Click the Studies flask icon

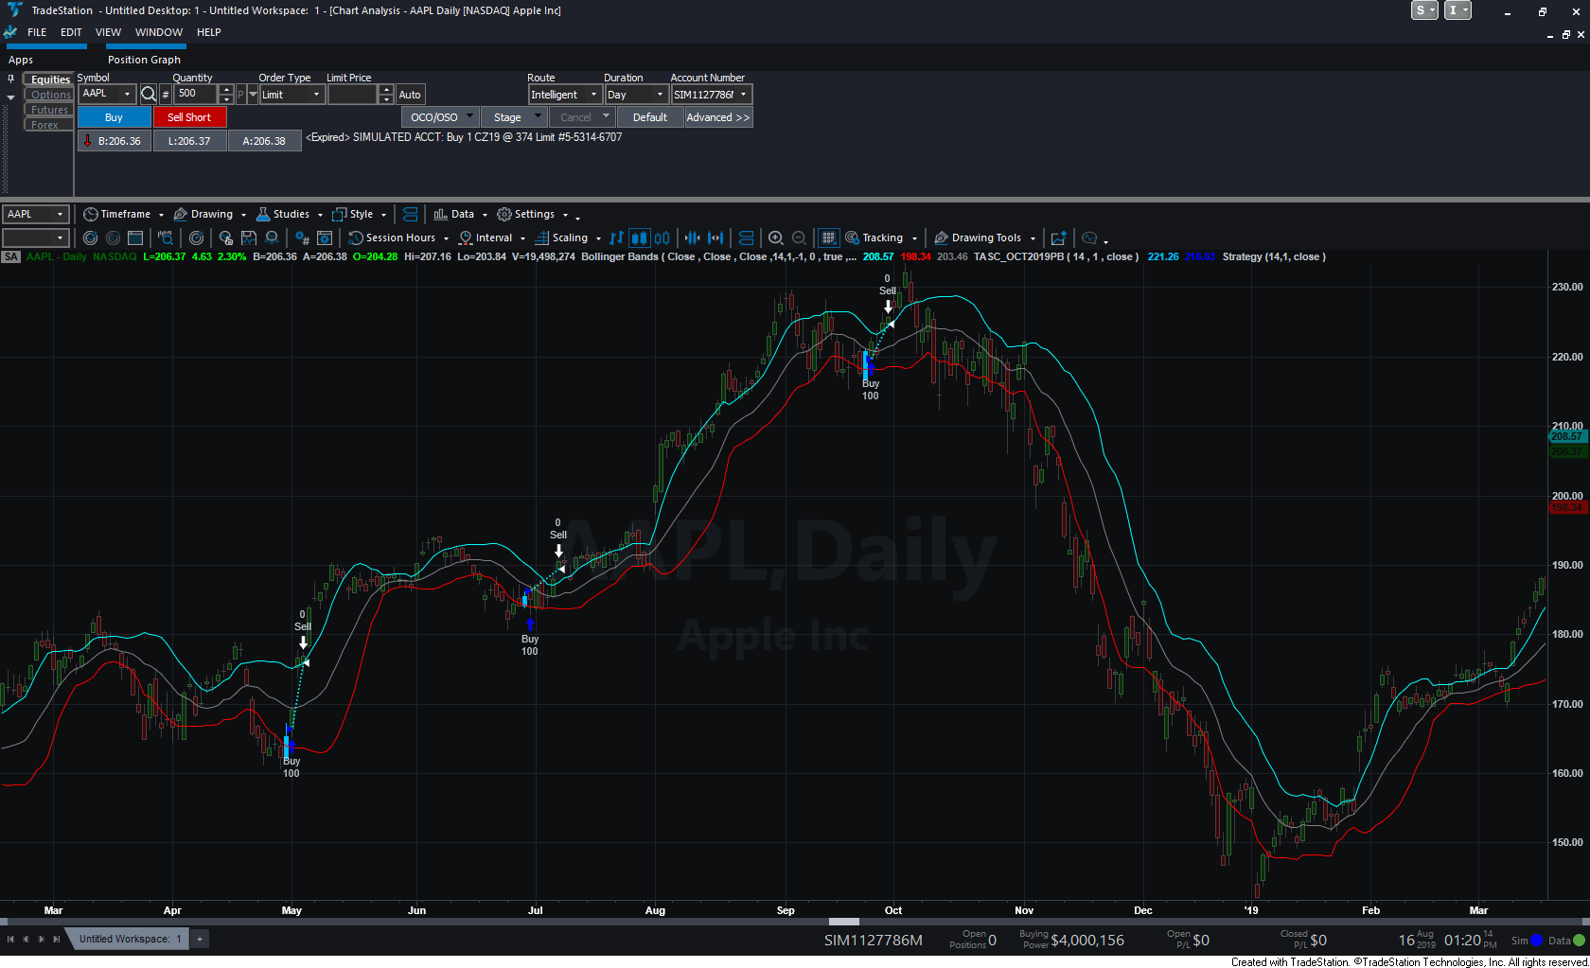pos(263,215)
